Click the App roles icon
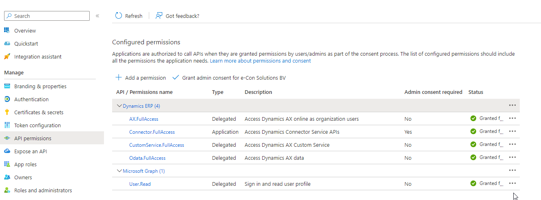 (x=7, y=164)
